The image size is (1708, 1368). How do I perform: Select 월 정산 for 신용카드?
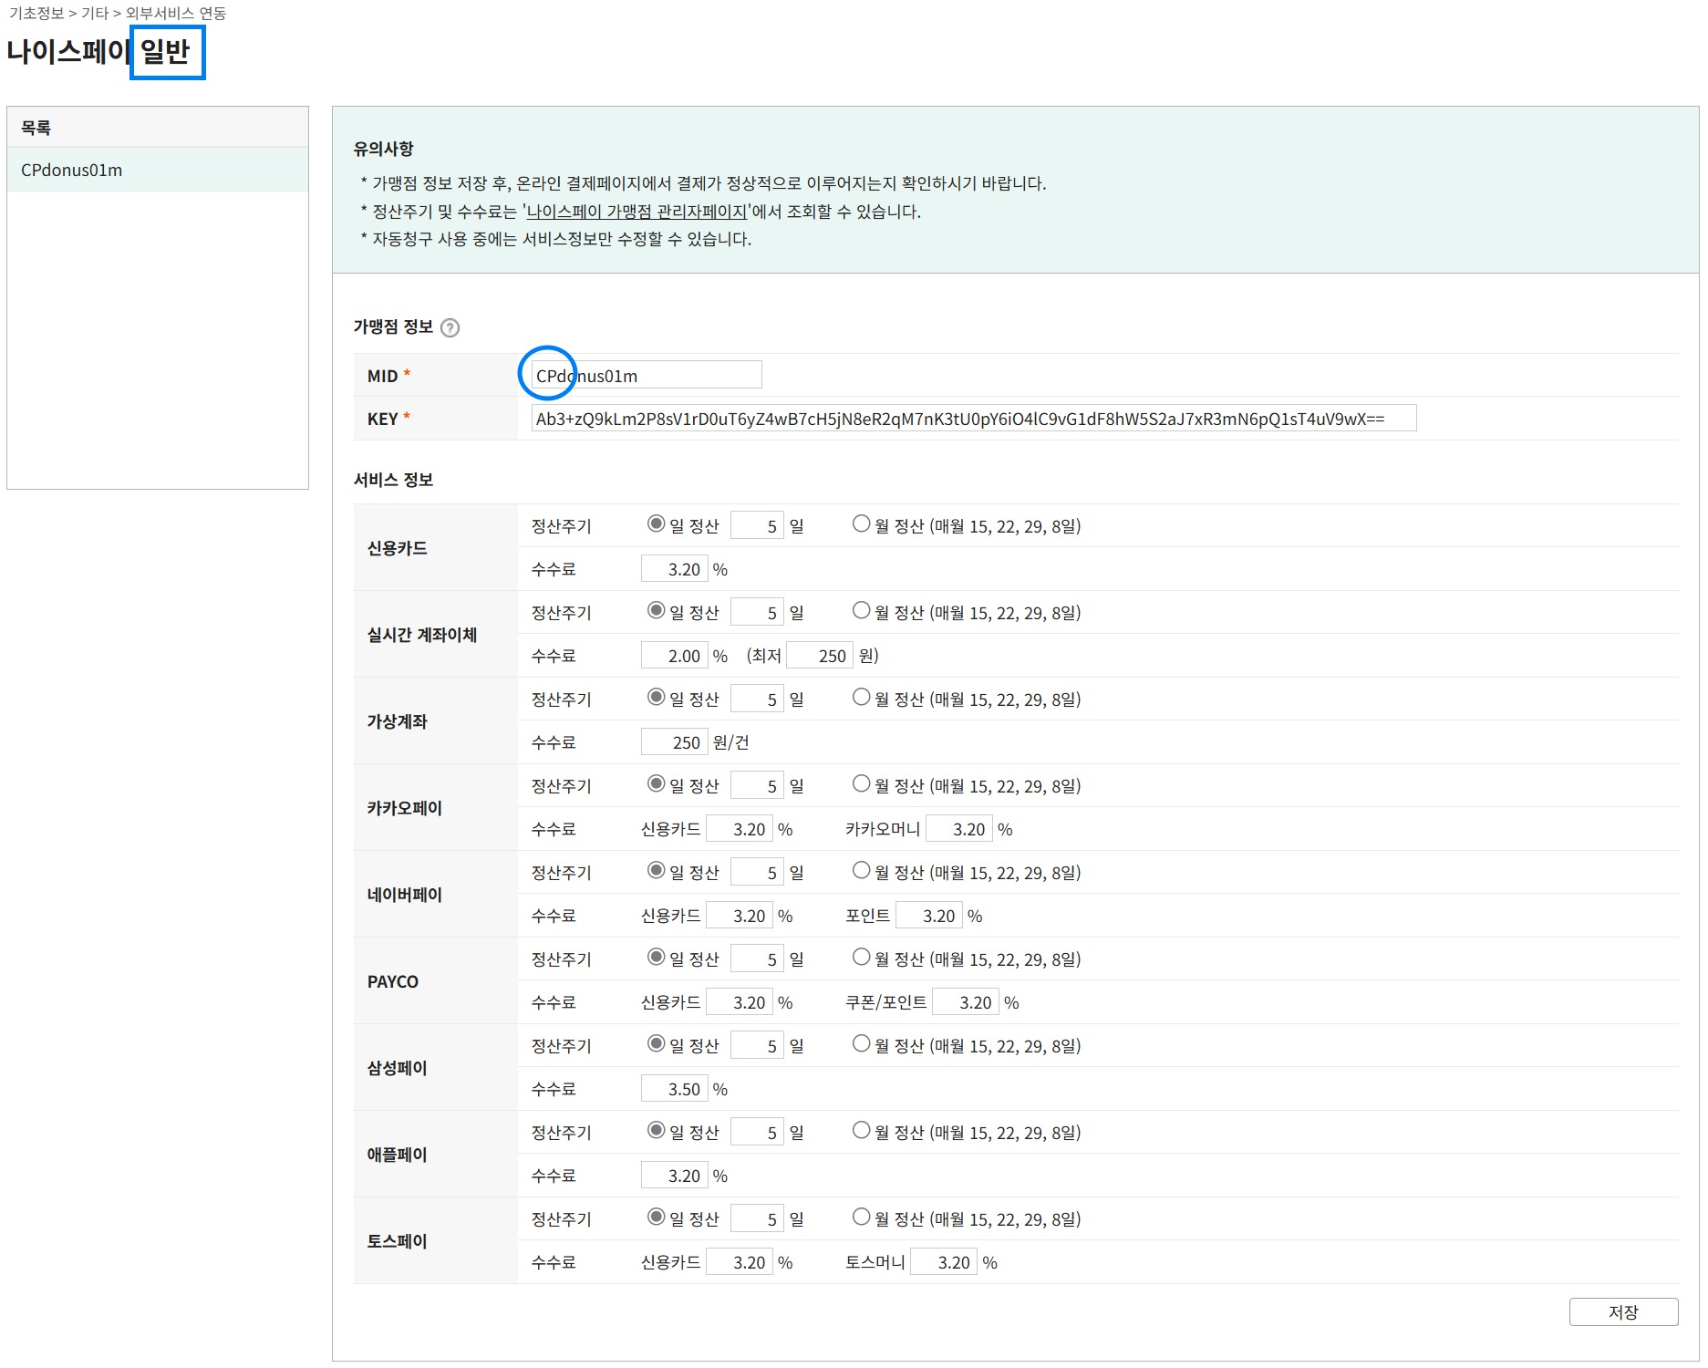(x=861, y=524)
